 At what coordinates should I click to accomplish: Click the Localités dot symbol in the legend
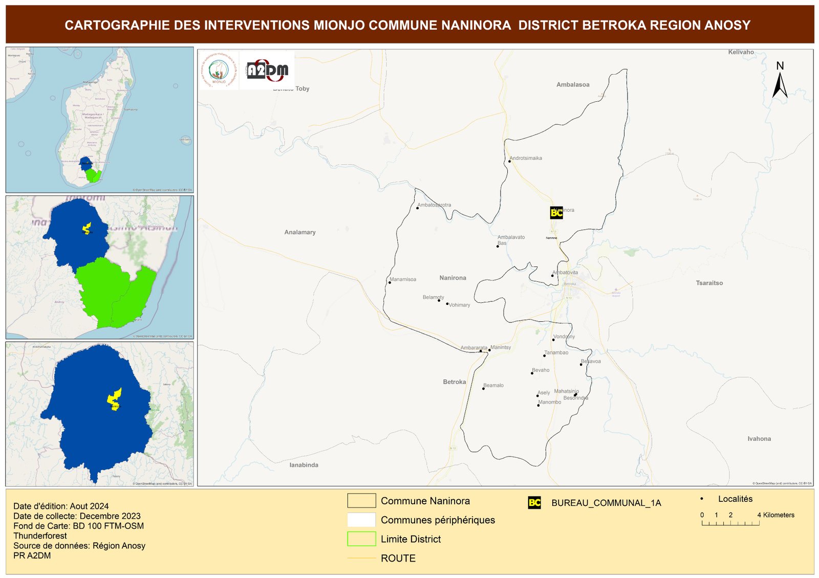[702, 499]
